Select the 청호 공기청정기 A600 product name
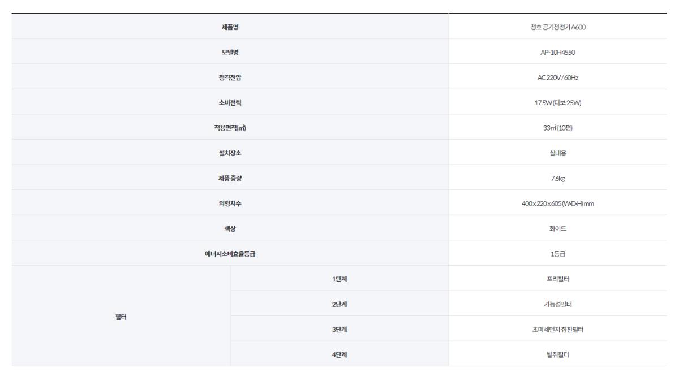Screen dimensions: 679x377 (557, 27)
